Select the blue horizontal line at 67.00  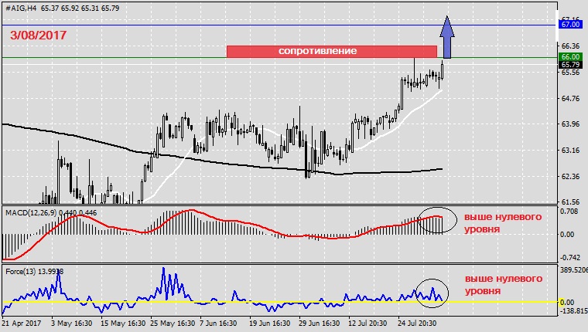point(279,25)
